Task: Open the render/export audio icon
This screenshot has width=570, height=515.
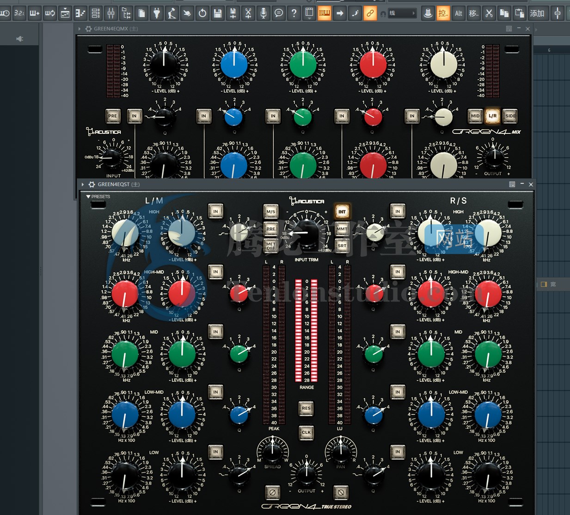Action: [233, 13]
